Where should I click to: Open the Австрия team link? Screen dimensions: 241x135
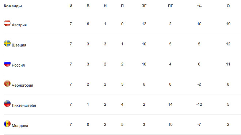[19, 25]
